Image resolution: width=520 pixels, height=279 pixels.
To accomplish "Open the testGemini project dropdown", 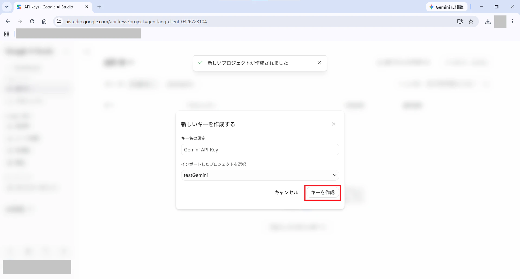I will (260, 175).
